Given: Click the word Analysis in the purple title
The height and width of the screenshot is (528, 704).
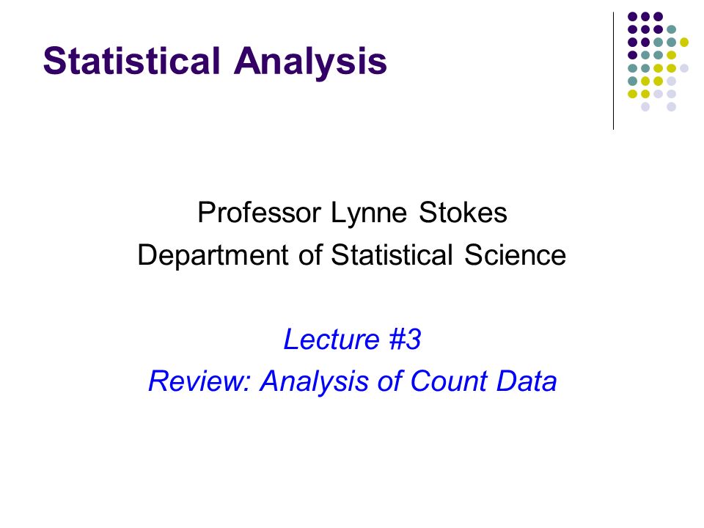Looking at the screenshot, I should pos(310,62).
